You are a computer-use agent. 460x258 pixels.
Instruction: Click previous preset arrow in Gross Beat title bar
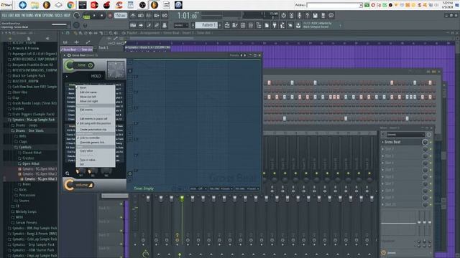pyautogui.click(x=241, y=55)
